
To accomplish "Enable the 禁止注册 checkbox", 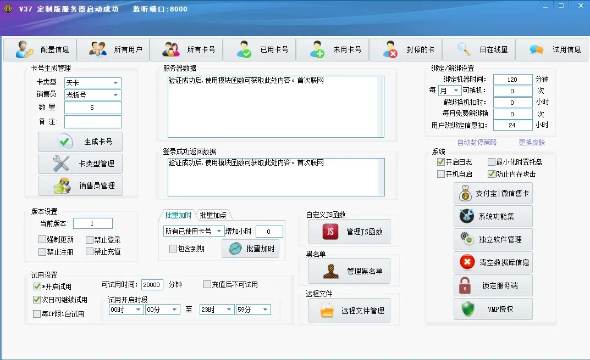I will pos(42,251).
